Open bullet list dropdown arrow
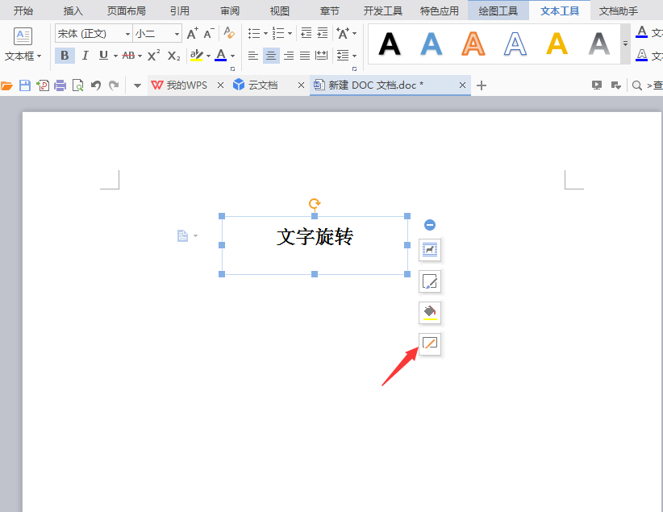Screen dimensions: 663x512 pos(265,33)
